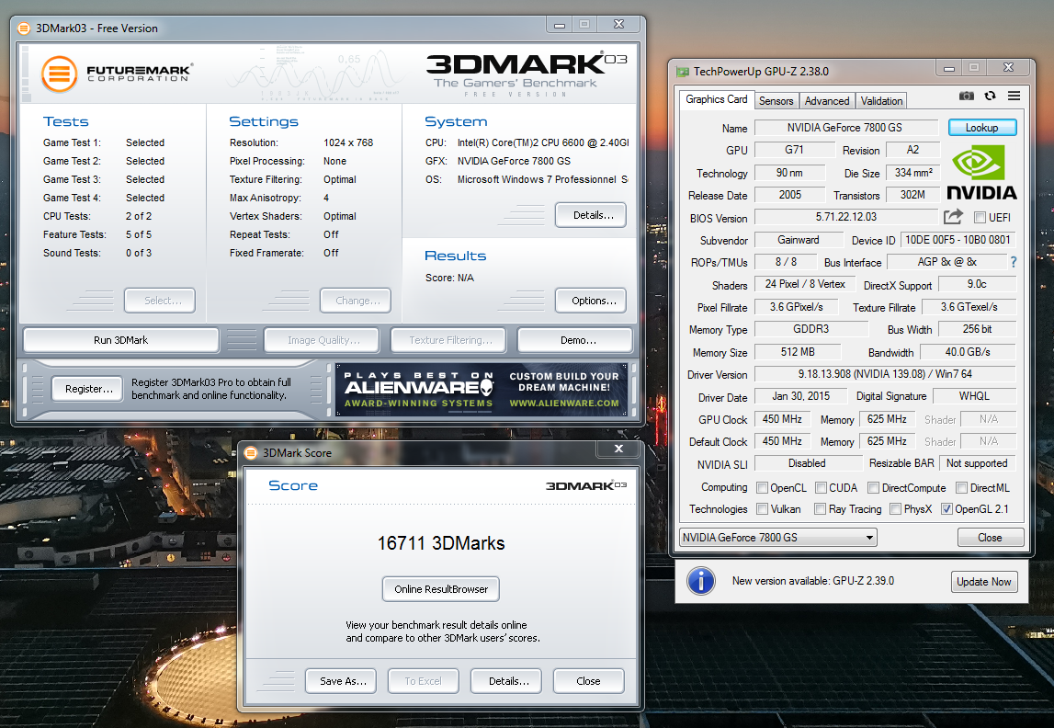Click the Futuremark orange logo
The height and width of the screenshot is (728, 1054).
click(59, 74)
